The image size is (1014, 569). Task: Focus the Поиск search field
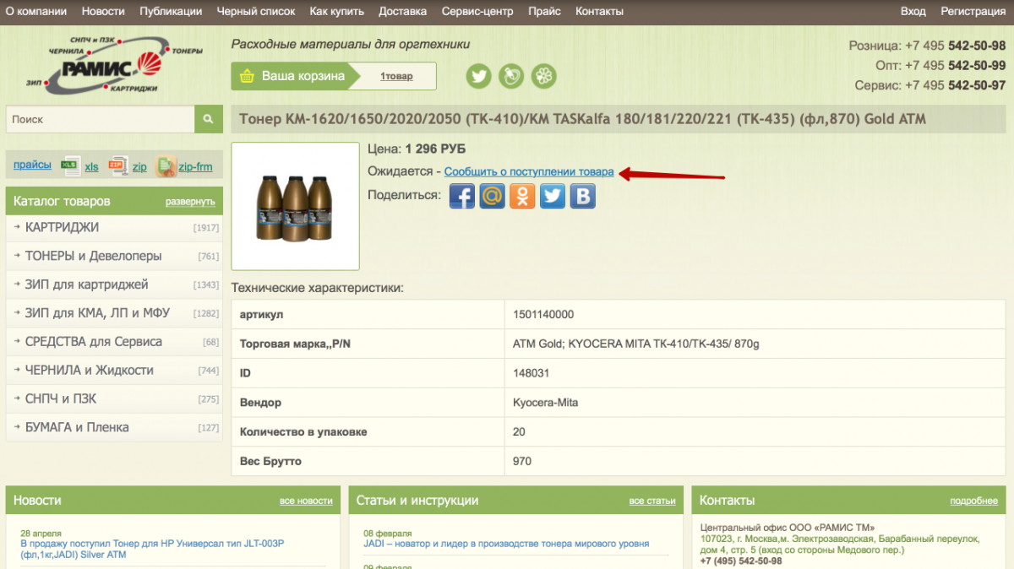point(101,119)
